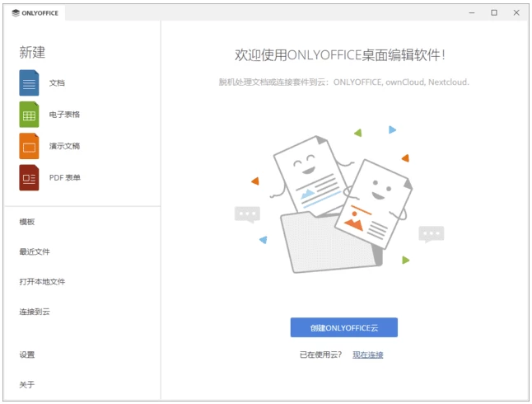Open the 模板 section
The image size is (532, 404).
click(27, 222)
